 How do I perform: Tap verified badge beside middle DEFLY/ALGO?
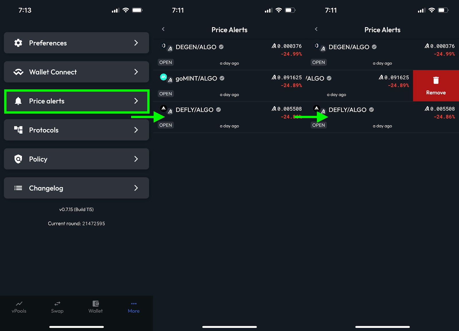[x=219, y=110]
